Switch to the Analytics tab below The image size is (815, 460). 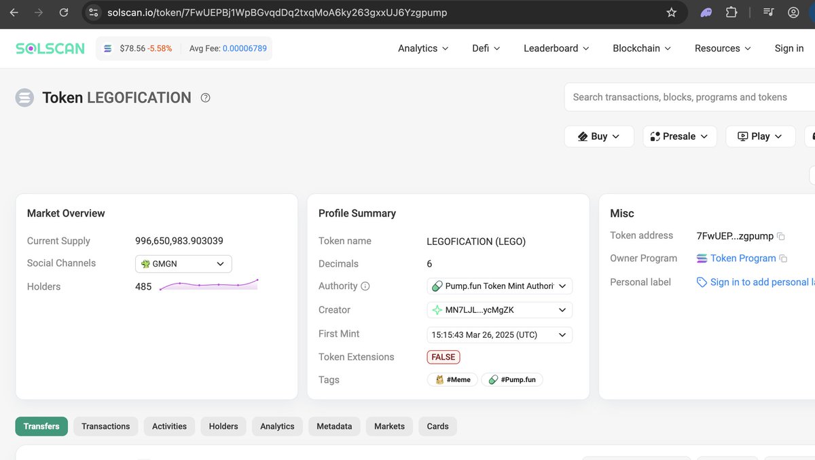pyautogui.click(x=277, y=426)
